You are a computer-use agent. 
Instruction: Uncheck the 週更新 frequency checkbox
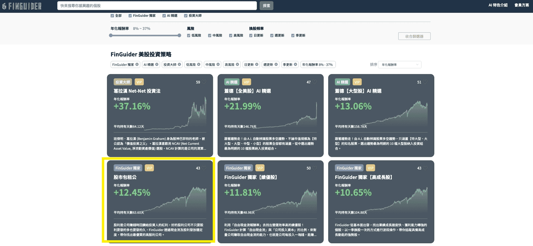(272, 36)
